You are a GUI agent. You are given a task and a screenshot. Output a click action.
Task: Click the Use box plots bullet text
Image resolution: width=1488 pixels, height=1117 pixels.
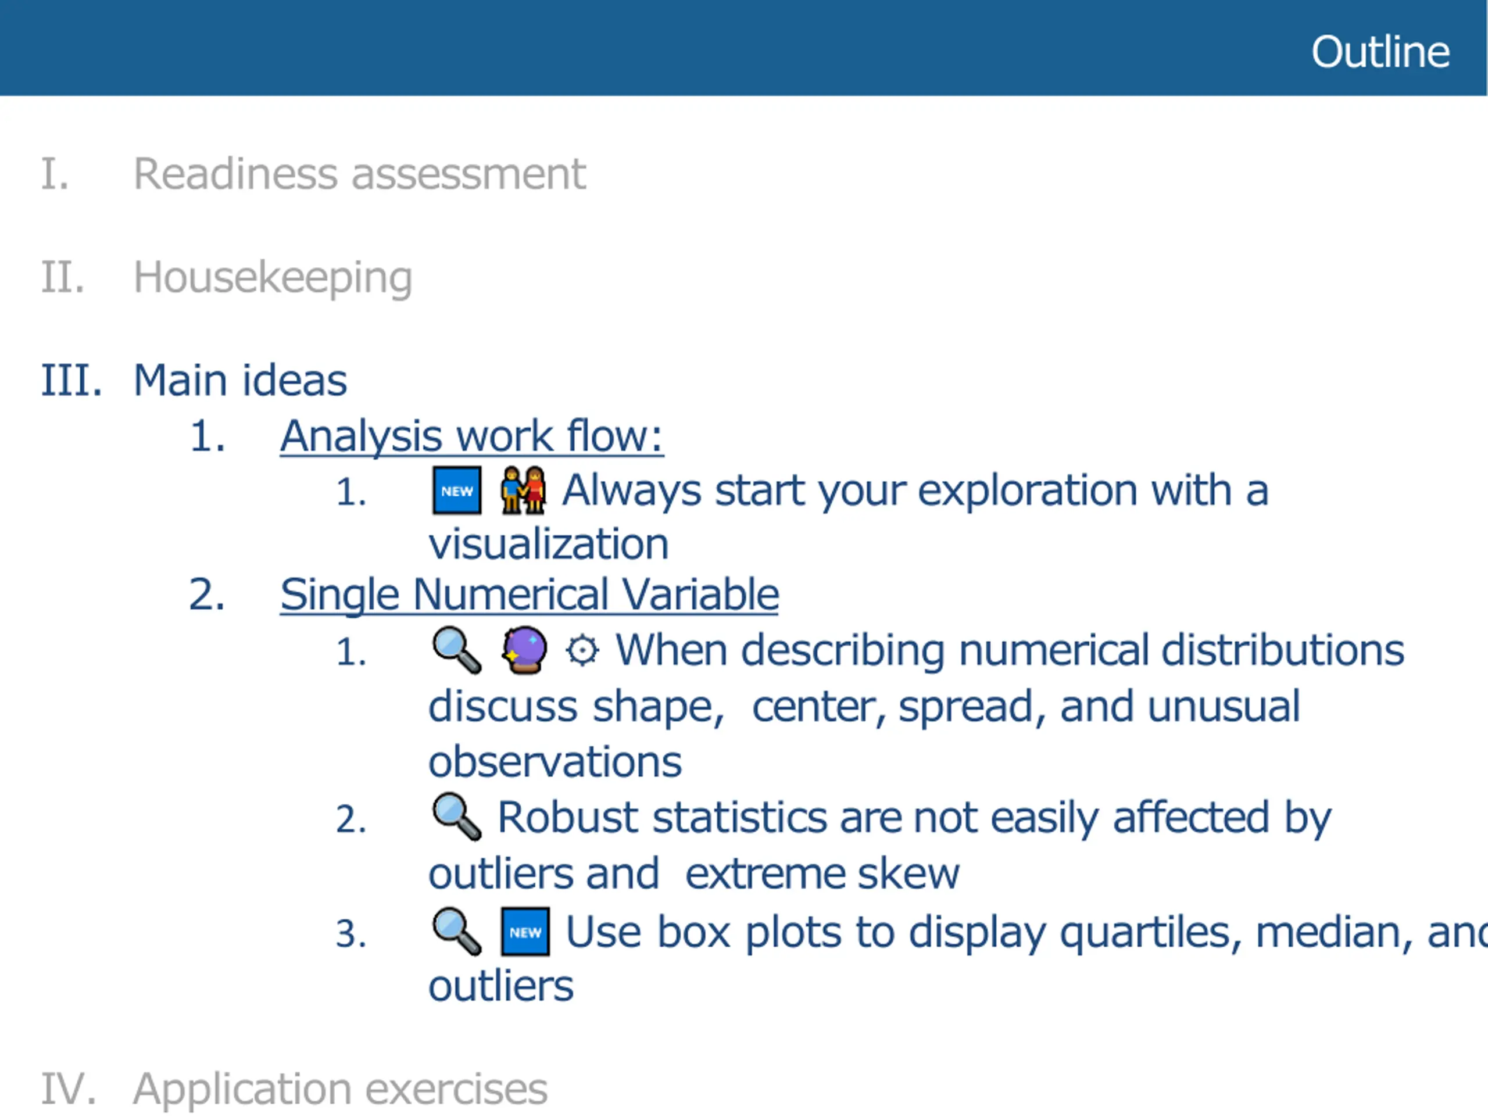coord(958,959)
